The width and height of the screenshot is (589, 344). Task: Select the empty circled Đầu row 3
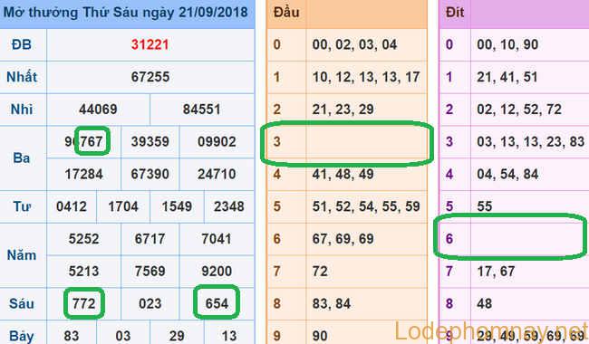coord(347,142)
